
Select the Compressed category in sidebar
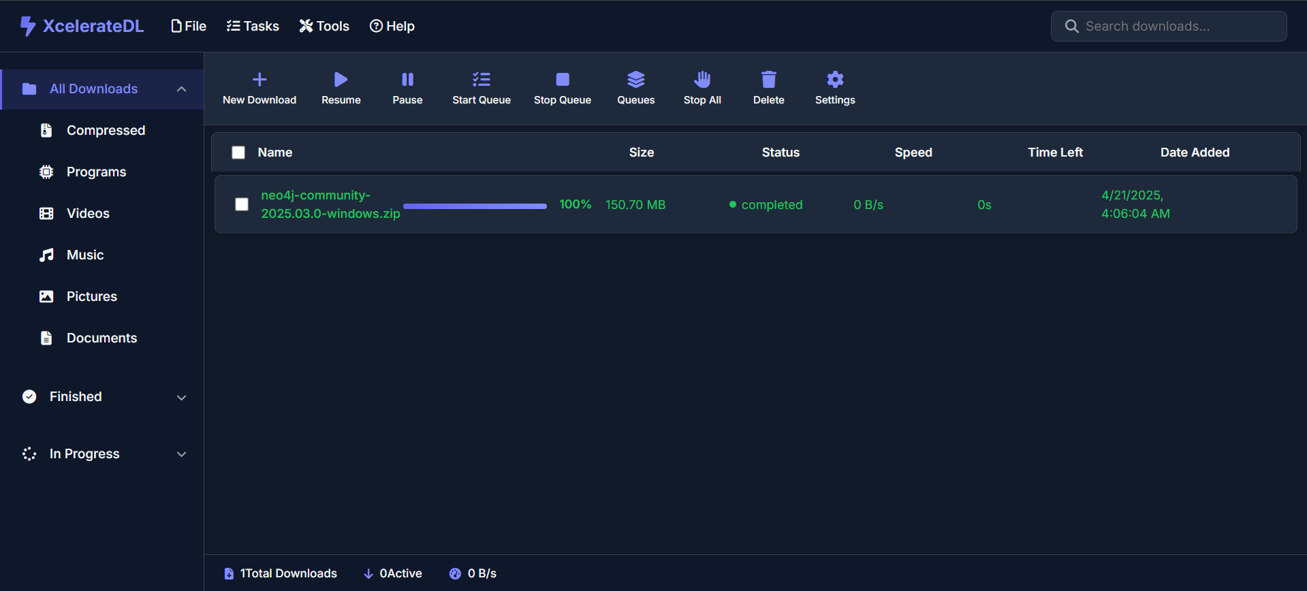click(x=106, y=130)
